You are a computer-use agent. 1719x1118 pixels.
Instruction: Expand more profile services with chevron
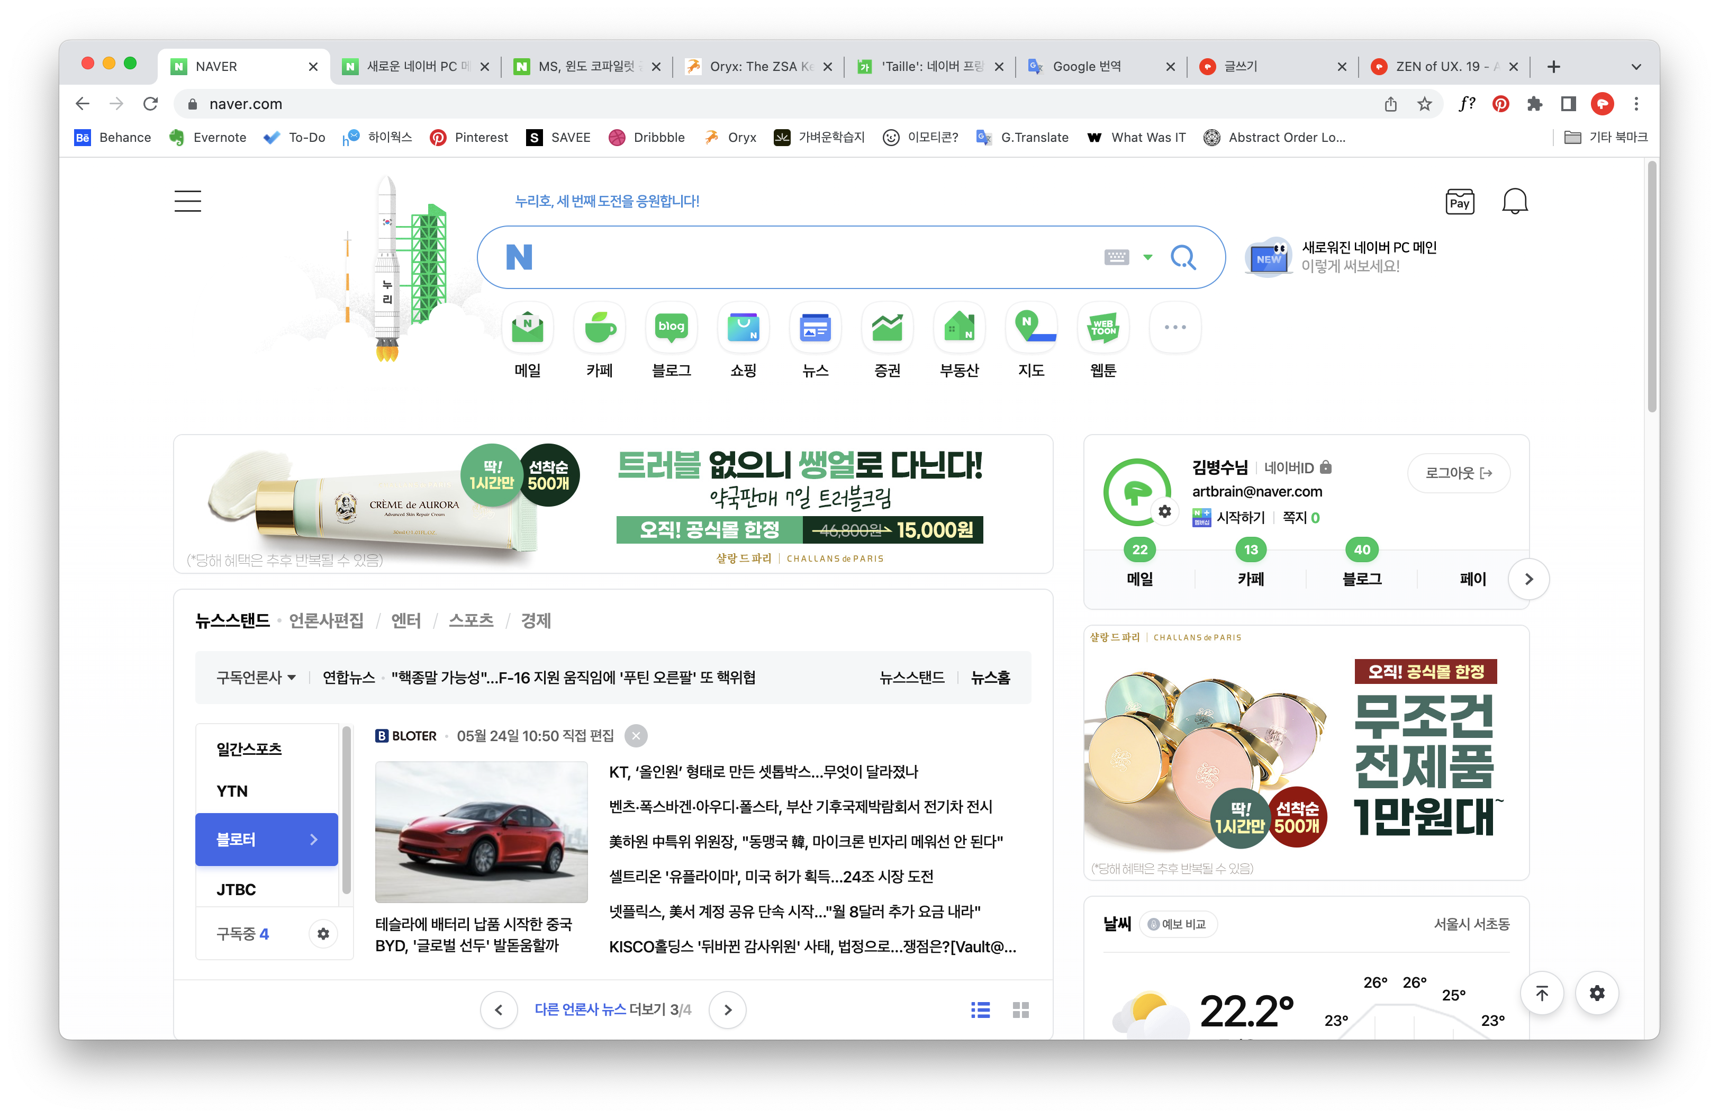pos(1528,579)
